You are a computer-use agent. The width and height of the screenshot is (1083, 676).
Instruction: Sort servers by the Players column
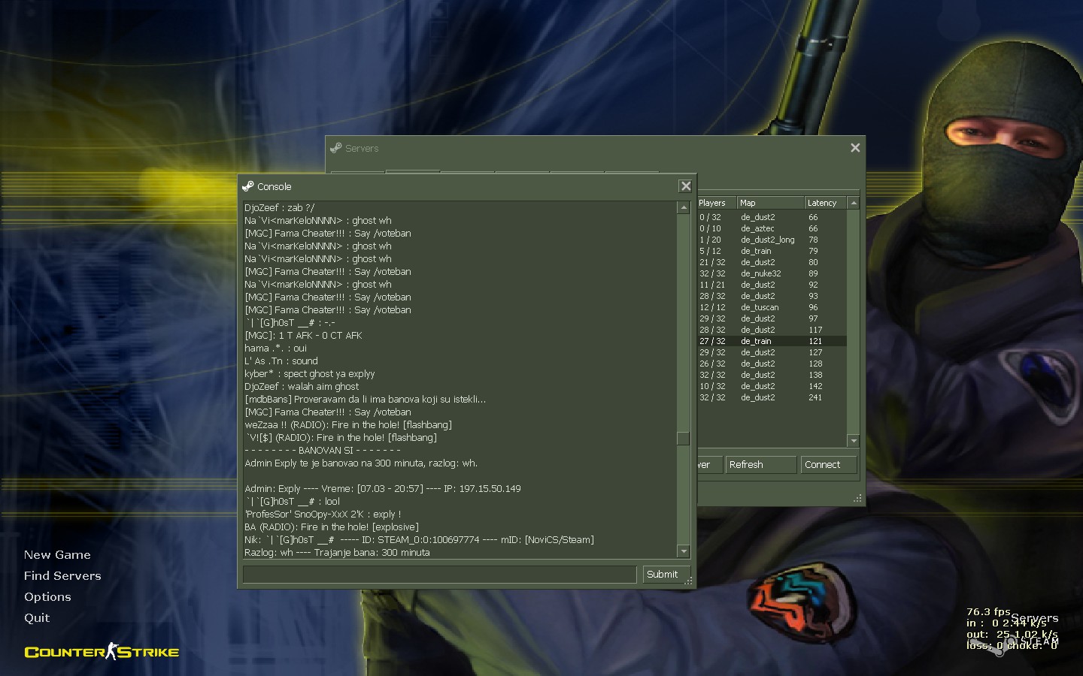(x=716, y=203)
